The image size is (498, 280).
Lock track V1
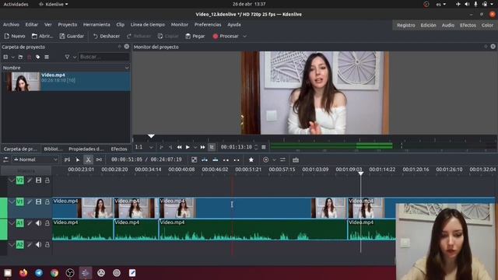(x=47, y=202)
